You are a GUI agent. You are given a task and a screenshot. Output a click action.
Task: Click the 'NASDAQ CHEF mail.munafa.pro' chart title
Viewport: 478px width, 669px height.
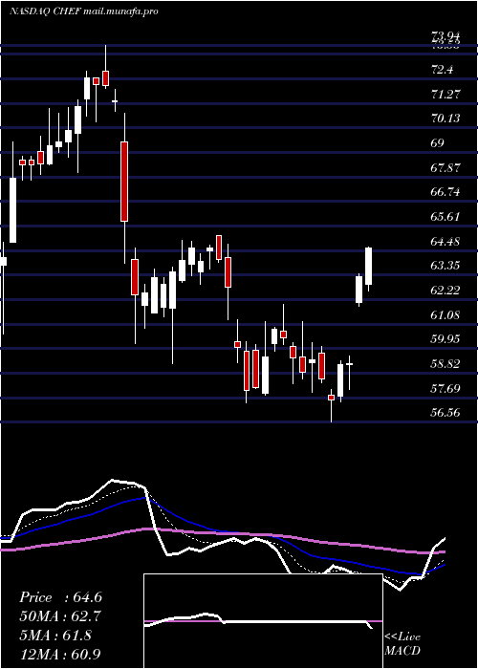[x=84, y=11]
